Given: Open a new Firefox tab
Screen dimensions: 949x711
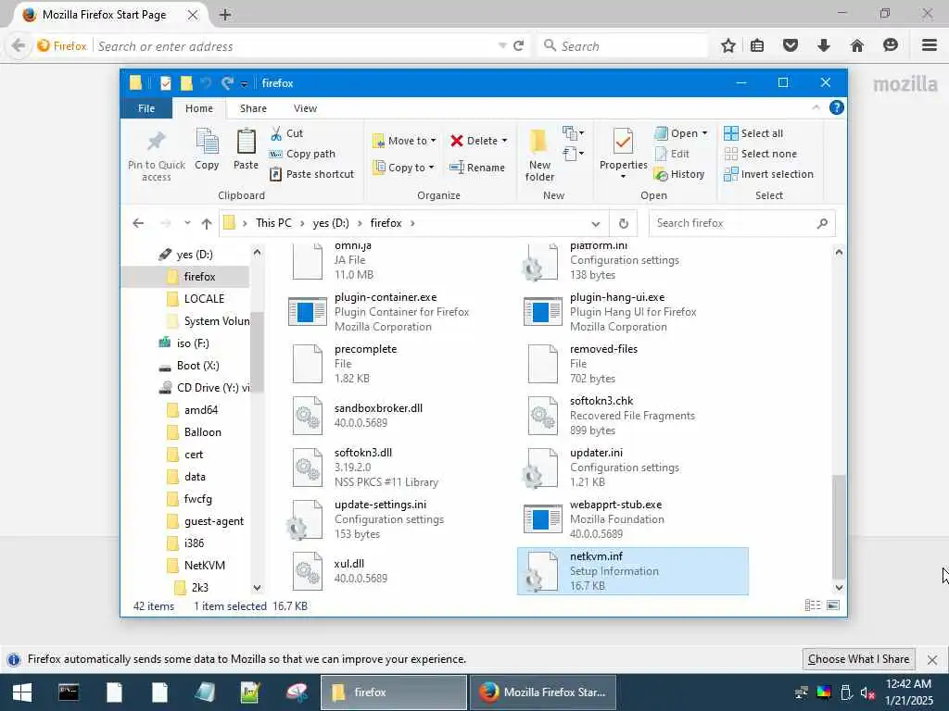Looking at the screenshot, I should coord(225,15).
